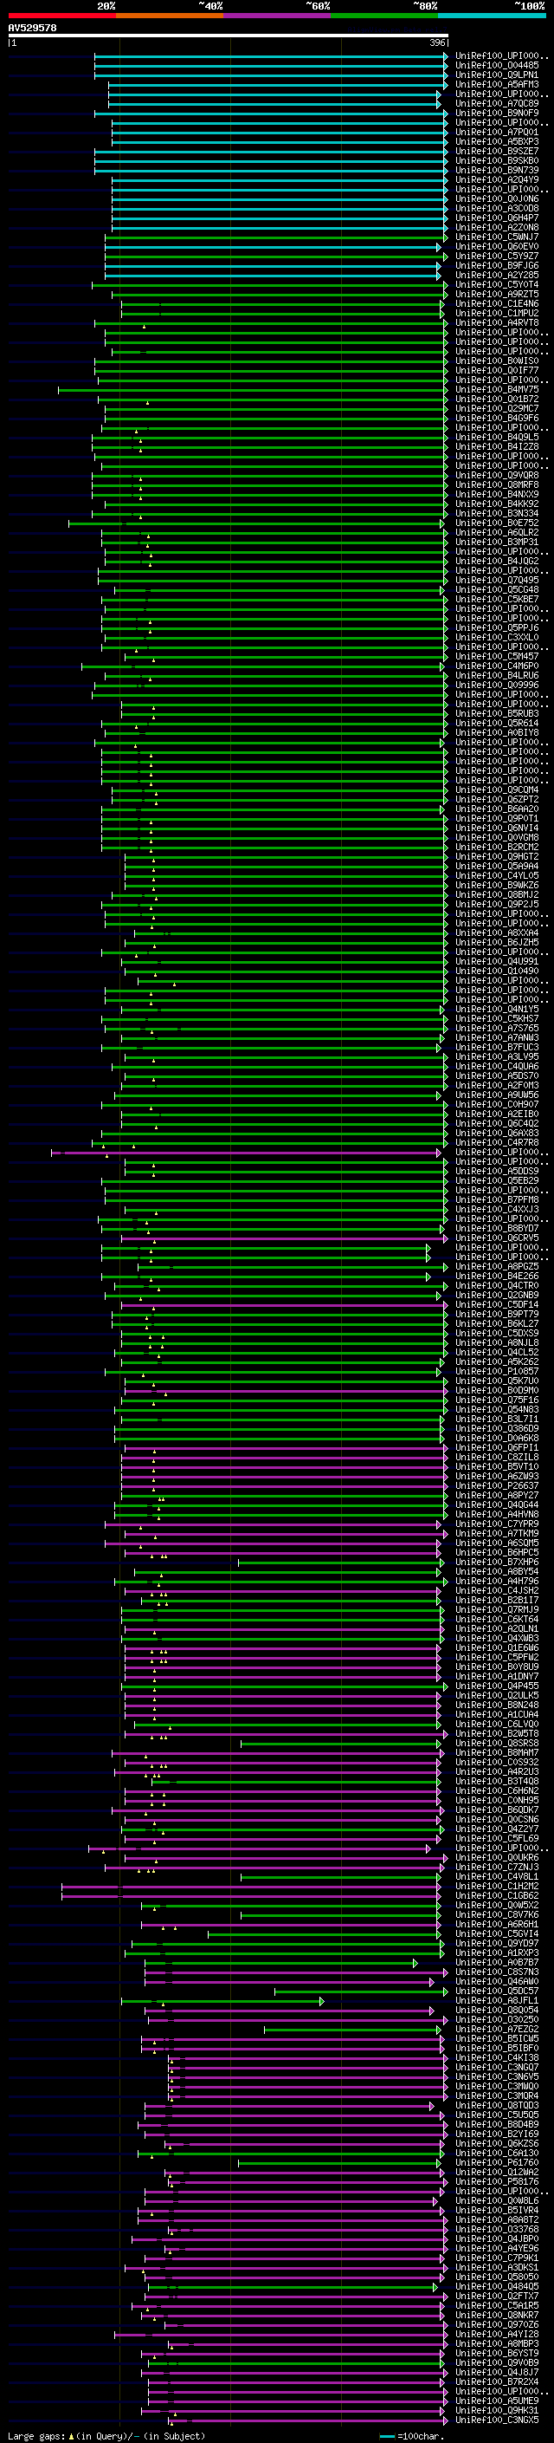Select the UniRef100_C7YPR9 label
Viewport: 554px width, 2443px height.
click(497, 1524)
